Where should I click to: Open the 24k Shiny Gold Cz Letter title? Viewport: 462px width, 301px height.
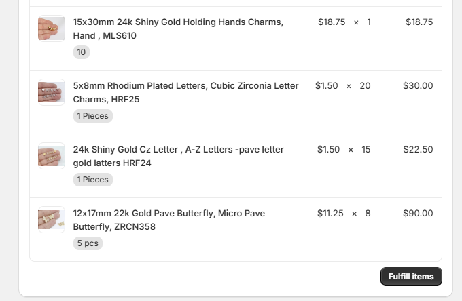[178, 156]
